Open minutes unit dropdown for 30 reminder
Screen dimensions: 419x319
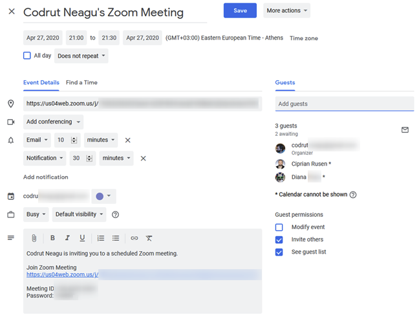pyautogui.click(x=116, y=159)
